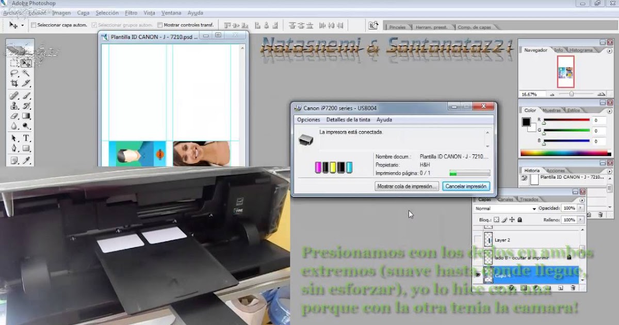
Task: Click the Navegador document thumbnail
Action: pos(566,72)
